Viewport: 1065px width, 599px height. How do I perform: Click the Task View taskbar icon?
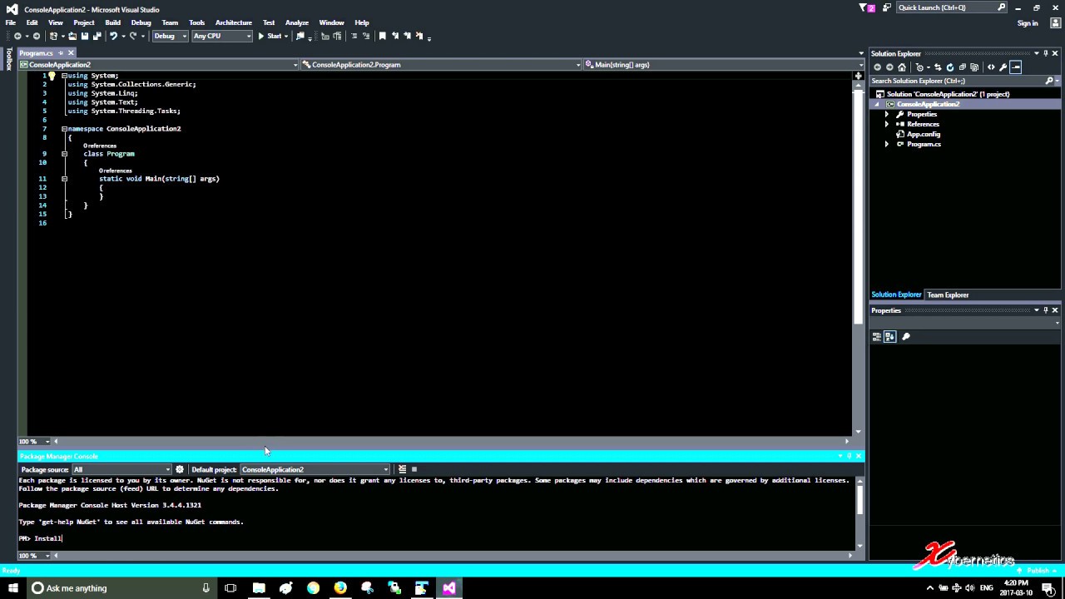tap(230, 588)
